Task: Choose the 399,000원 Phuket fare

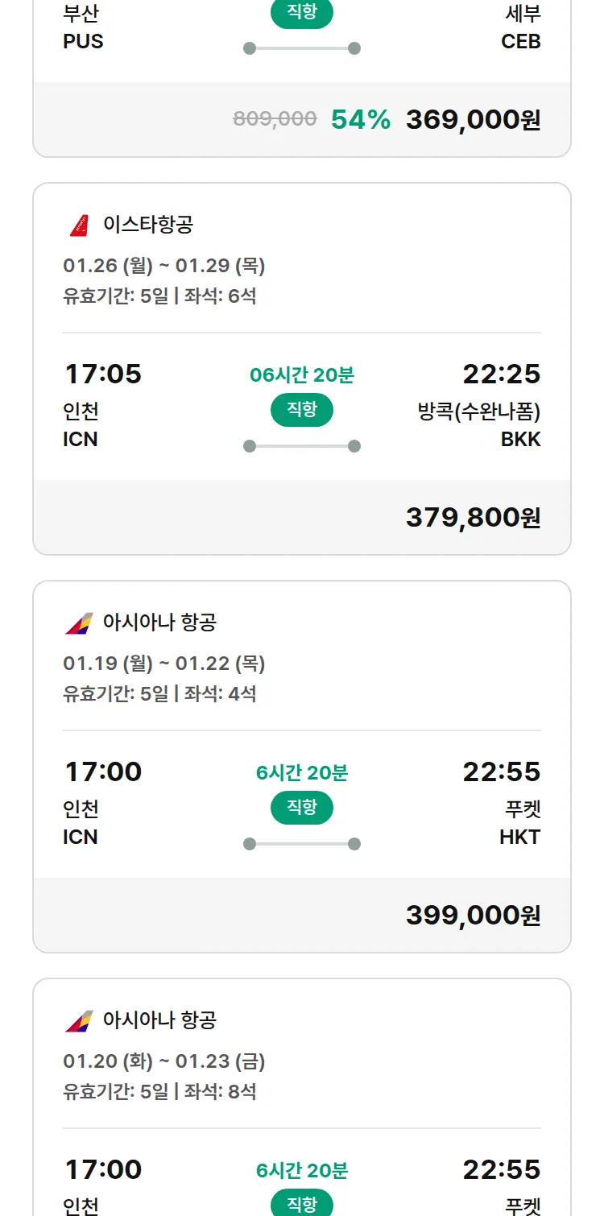Action: (473, 916)
